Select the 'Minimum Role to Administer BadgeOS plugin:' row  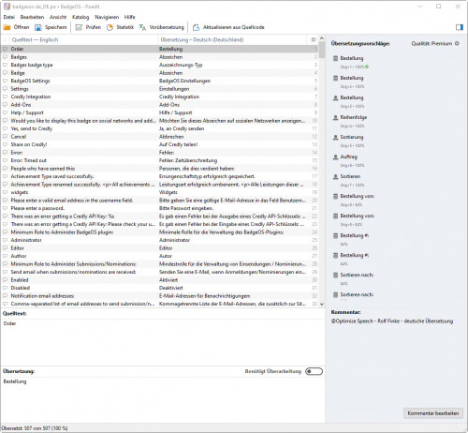160,232
